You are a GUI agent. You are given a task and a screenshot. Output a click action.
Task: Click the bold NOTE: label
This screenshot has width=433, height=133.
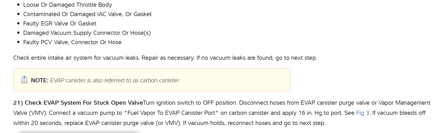[40, 81]
